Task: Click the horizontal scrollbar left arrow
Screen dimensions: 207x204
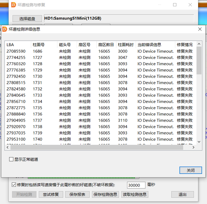Action: click(x=7, y=147)
